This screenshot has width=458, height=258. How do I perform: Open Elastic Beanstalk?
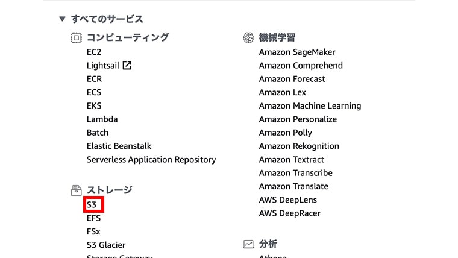(x=119, y=146)
